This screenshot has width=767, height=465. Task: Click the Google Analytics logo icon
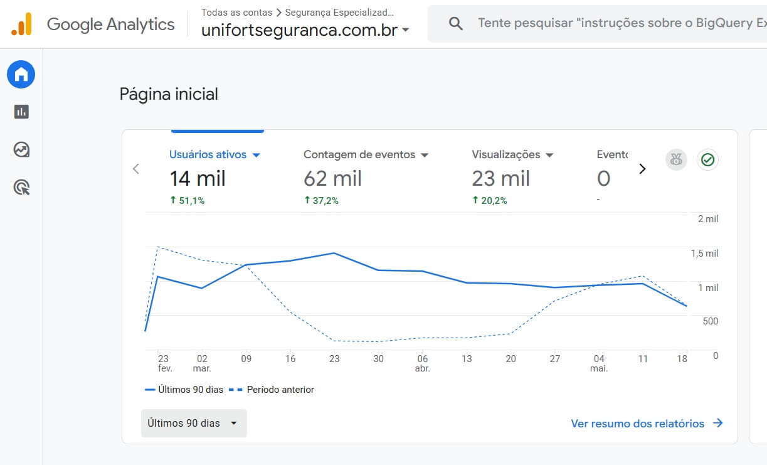click(21, 24)
